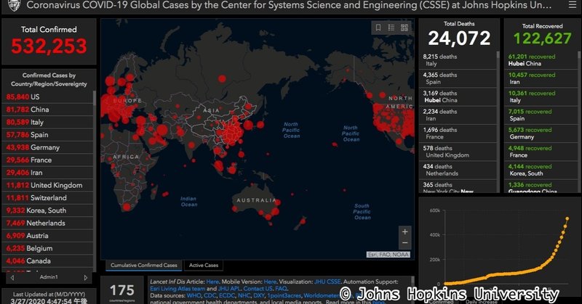
Task: Select the 7,469 Netherlands row
Action: point(48,223)
